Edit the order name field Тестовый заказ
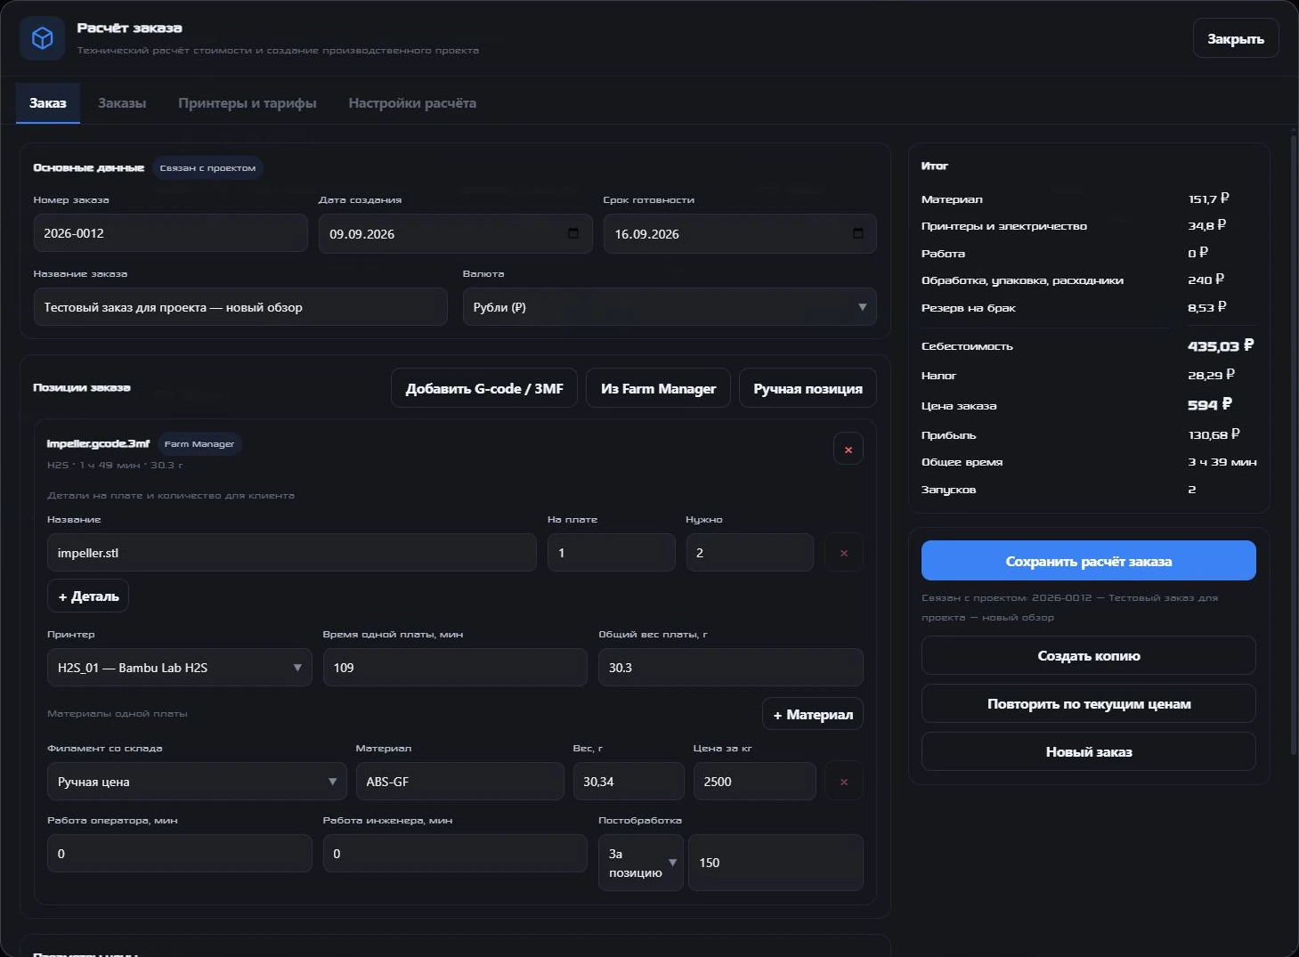Screen dimensions: 1299x957 (240, 307)
